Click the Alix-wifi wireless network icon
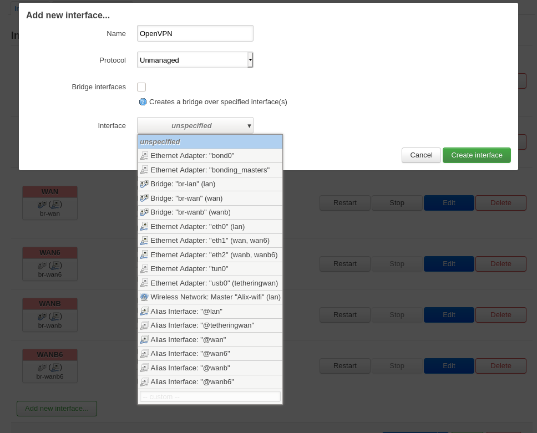This screenshot has height=433, width=537. pyautogui.click(x=144, y=297)
